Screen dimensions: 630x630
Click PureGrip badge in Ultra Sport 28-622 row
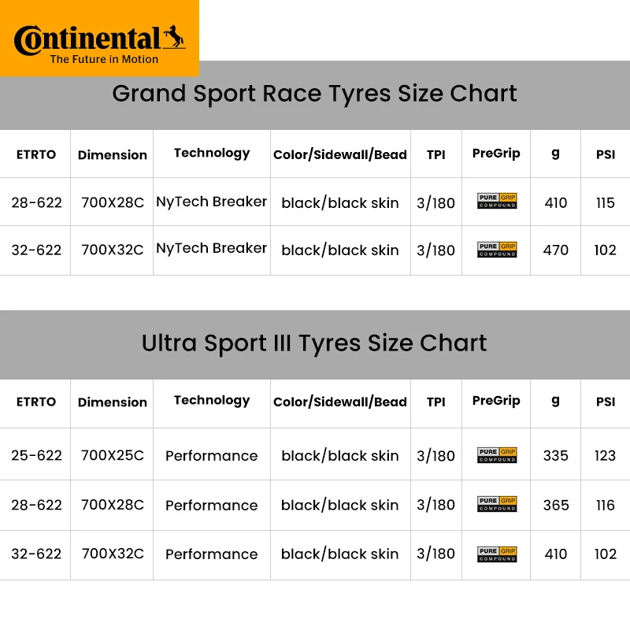coord(497,504)
